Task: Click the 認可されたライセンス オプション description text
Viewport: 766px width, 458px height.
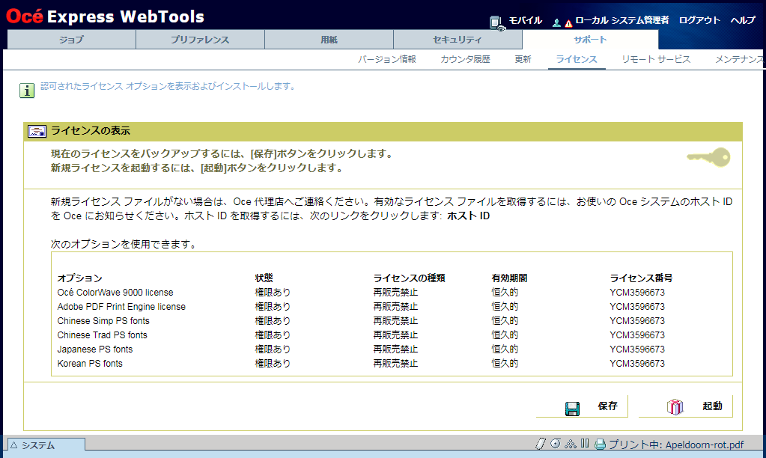Action: point(168,86)
